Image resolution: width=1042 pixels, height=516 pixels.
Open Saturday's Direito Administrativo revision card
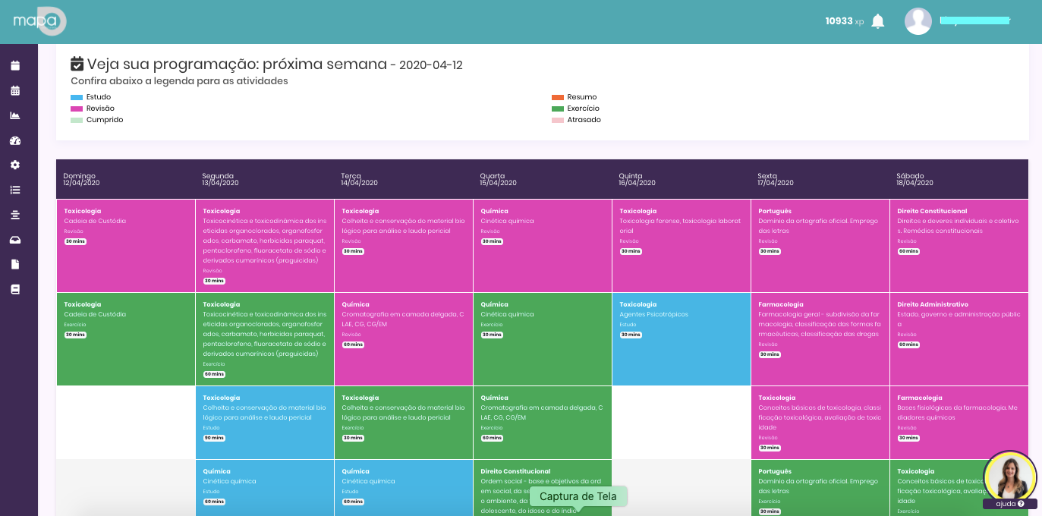tap(959, 338)
